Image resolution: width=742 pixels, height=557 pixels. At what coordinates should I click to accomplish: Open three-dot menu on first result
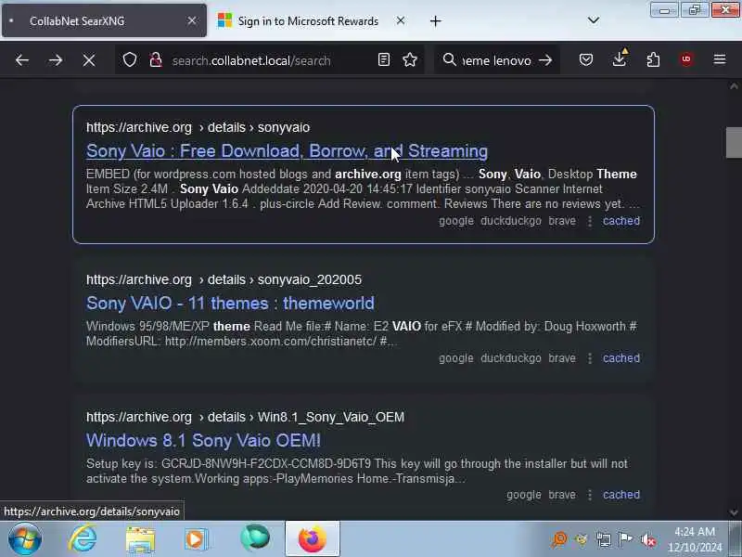(x=590, y=221)
